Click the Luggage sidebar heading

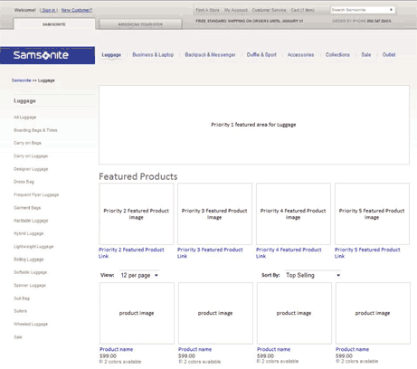[x=24, y=101]
